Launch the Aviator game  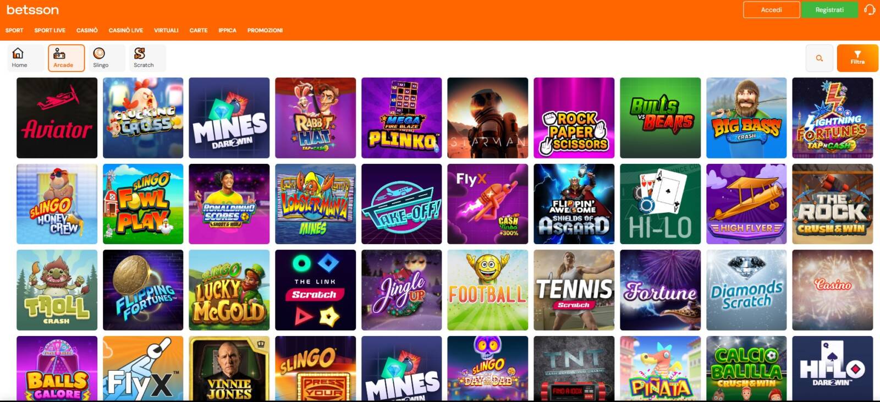57,118
